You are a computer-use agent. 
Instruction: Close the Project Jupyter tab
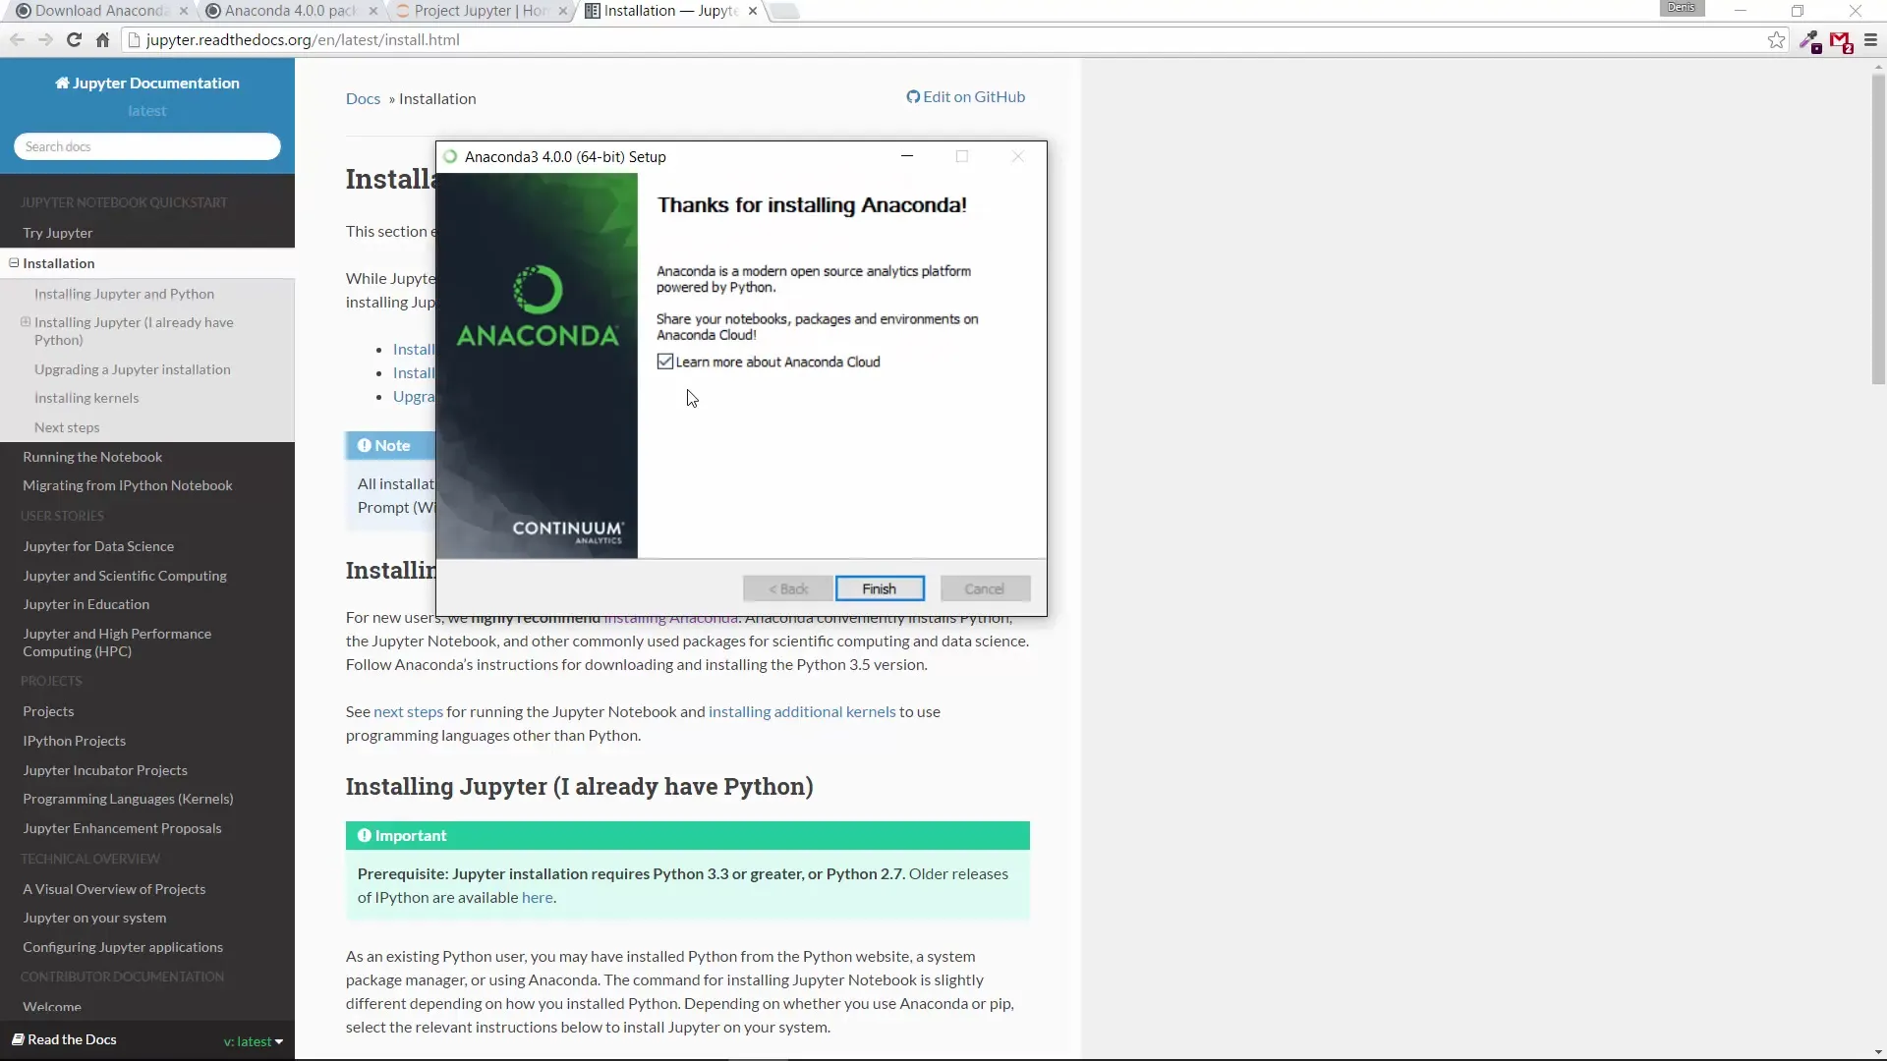pyautogui.click(x=562, y=11)
